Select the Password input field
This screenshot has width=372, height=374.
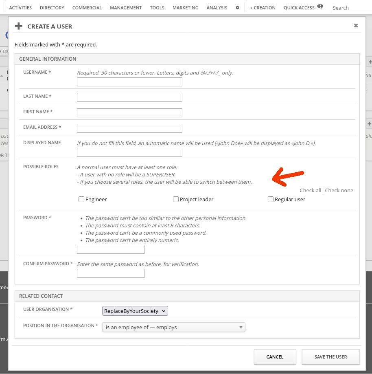[111, 249]
